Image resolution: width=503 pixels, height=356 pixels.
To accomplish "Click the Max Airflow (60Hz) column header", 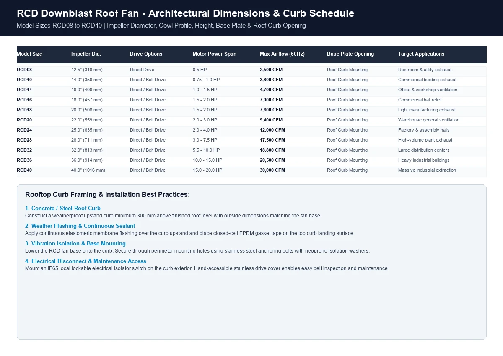I will pyautogui.click(x=282, y=54).
